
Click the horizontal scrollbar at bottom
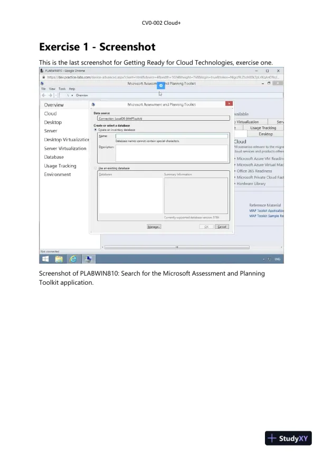177,247
